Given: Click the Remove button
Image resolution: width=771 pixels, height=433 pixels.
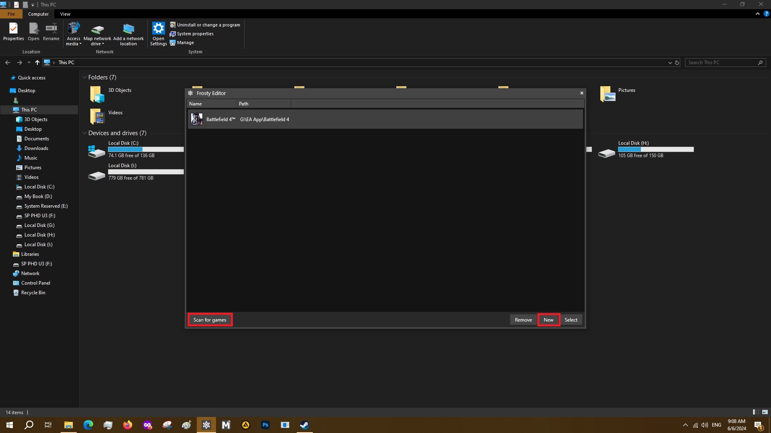Looking at the screenshot, I should (x=523, y=320).
